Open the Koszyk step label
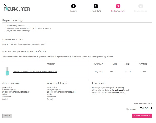This screenshot has width=156, height=123. pyautogui.click(x=73, y=11)
